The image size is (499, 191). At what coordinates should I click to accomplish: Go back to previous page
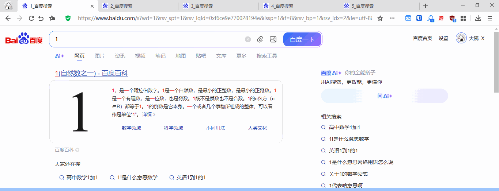(8, 18)
